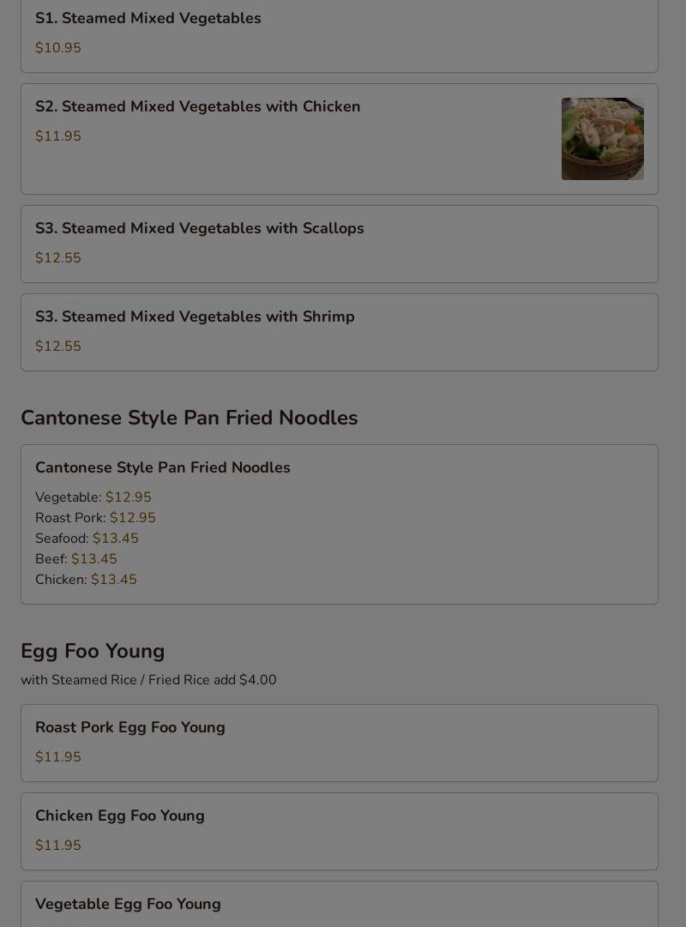The width and height of the screenshot is (686, 927).
Task: Open S1. Steamed Mixed Vegetables item
Action: (340, 35)
